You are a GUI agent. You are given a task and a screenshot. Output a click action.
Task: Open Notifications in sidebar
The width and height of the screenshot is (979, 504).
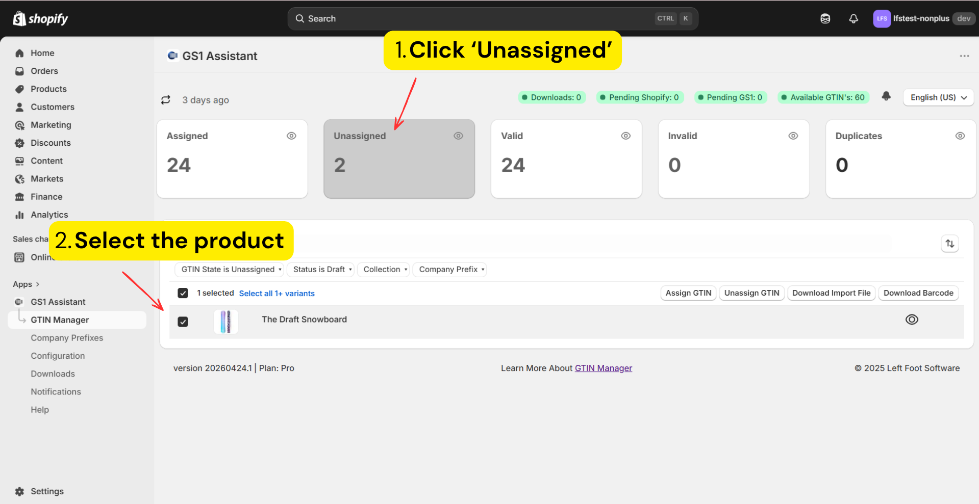click(x=56, y=392)
